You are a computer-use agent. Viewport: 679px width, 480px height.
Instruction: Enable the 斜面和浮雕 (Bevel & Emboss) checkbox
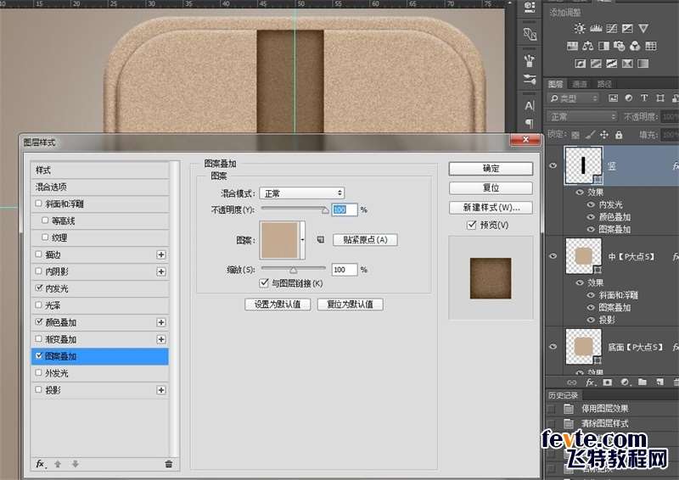coord(38,204)
